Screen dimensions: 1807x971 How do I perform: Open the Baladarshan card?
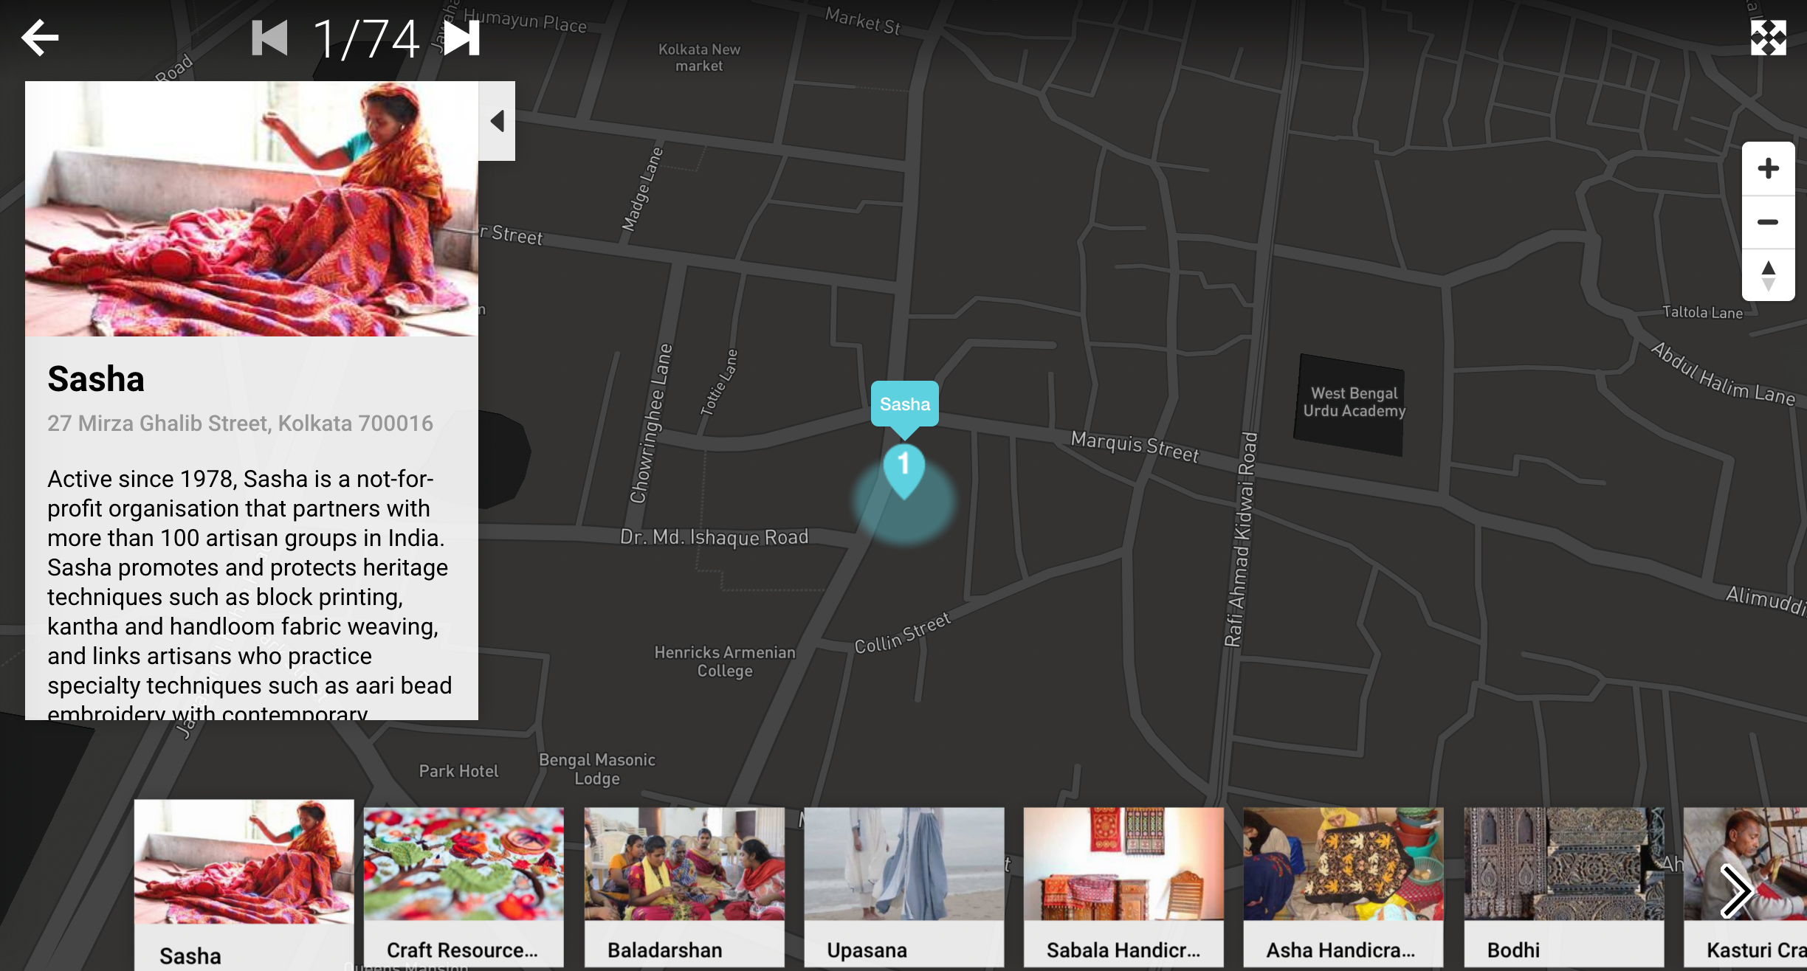[x=684, y=888]
